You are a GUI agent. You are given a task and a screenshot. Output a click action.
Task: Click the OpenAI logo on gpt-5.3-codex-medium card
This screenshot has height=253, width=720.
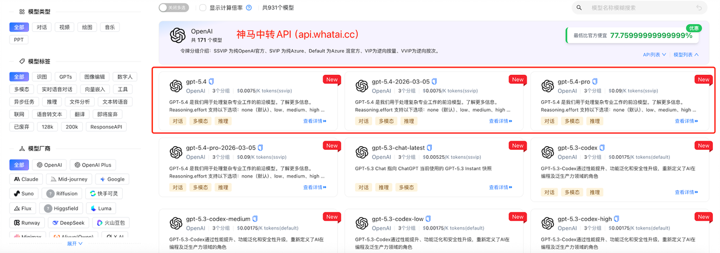coord(176,223)
